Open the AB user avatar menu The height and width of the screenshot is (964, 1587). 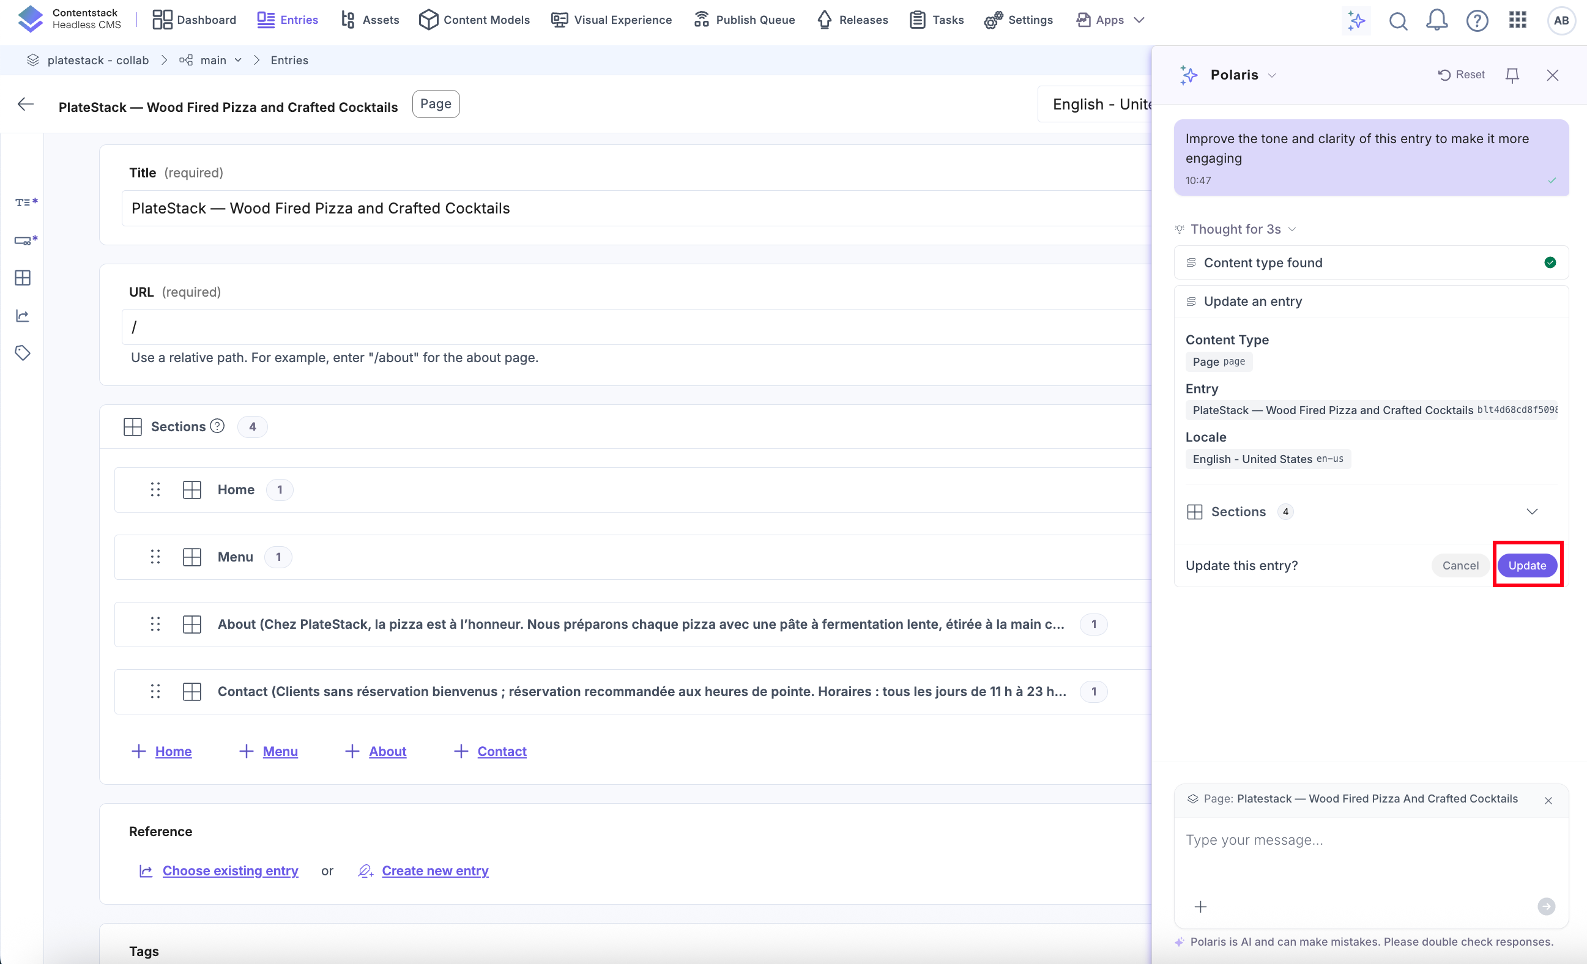click(1561, 21)
